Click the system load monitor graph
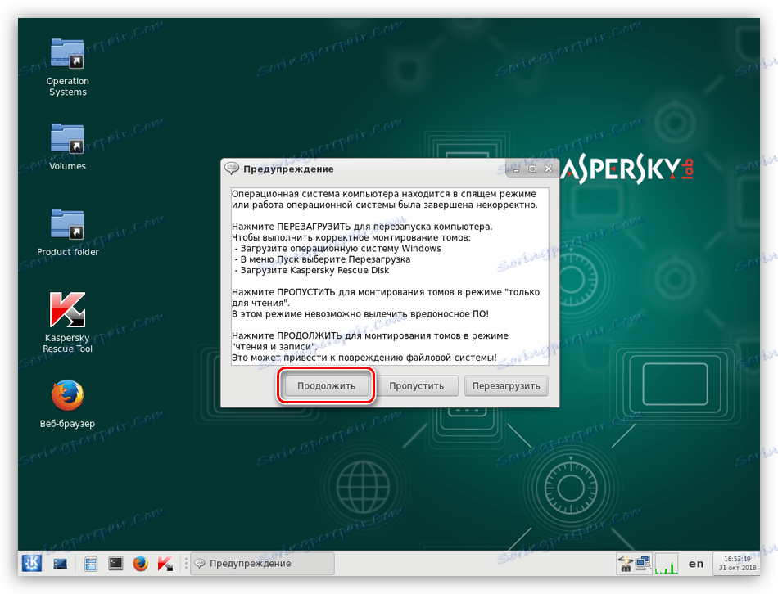The height and width of the screenshot is (594, 778). point(666,564)
